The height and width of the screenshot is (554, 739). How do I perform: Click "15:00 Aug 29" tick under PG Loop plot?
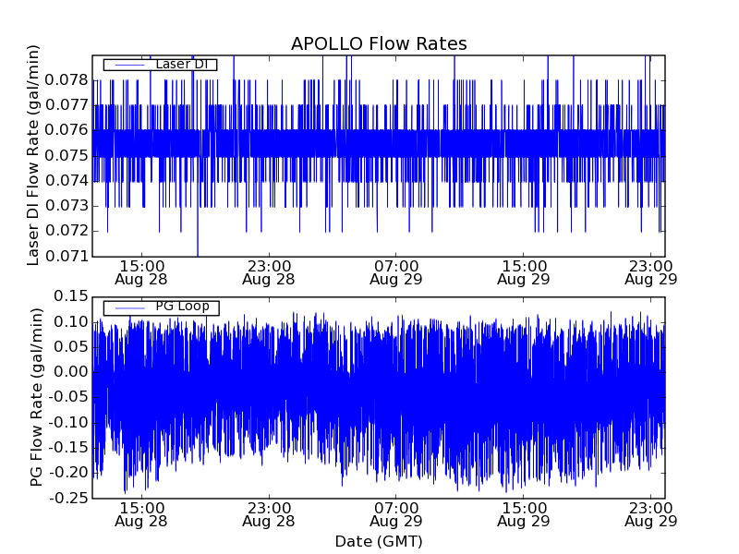(524, 514)
